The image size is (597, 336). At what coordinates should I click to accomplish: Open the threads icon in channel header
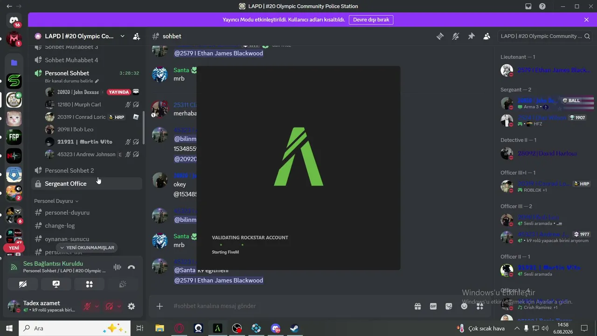[x=440, y=36]
